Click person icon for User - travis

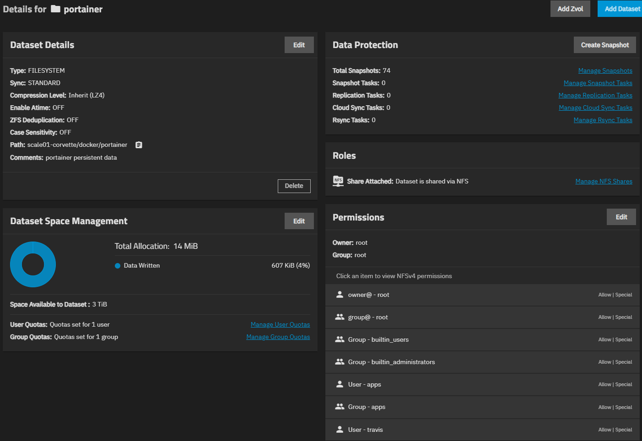click(340, 430)
